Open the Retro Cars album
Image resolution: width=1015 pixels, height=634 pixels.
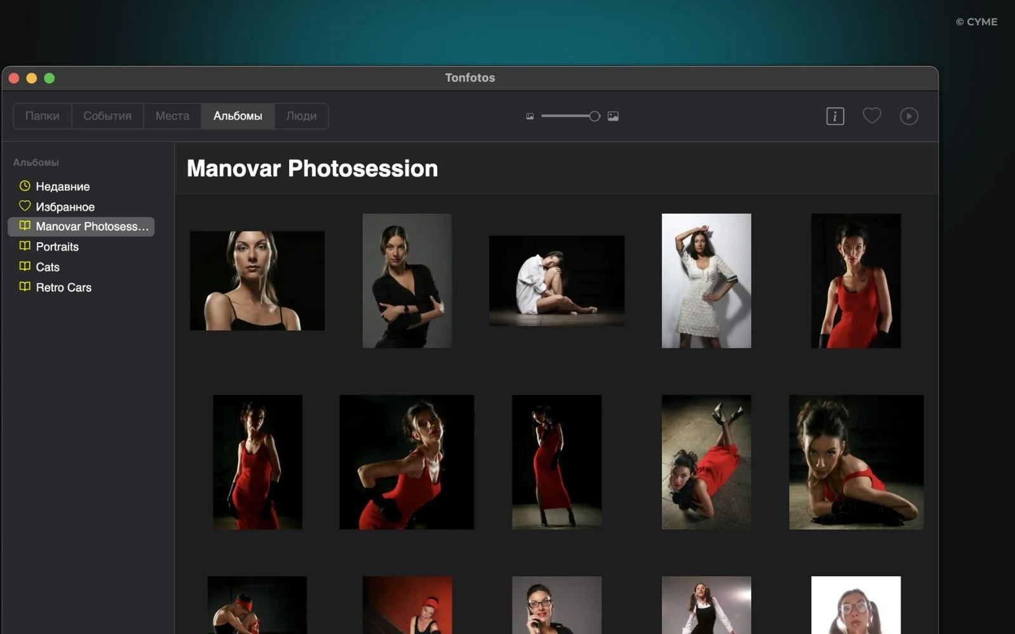[81, 287]
